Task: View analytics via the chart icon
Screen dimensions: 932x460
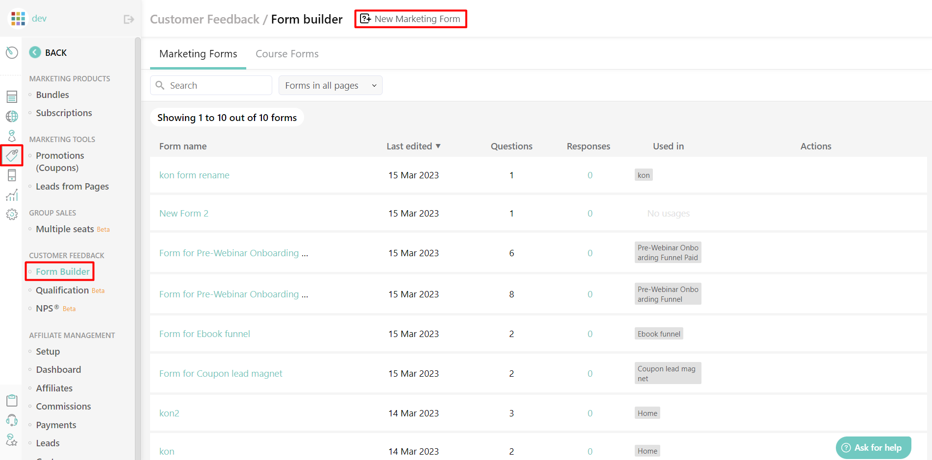Action: tap(12, 194)
